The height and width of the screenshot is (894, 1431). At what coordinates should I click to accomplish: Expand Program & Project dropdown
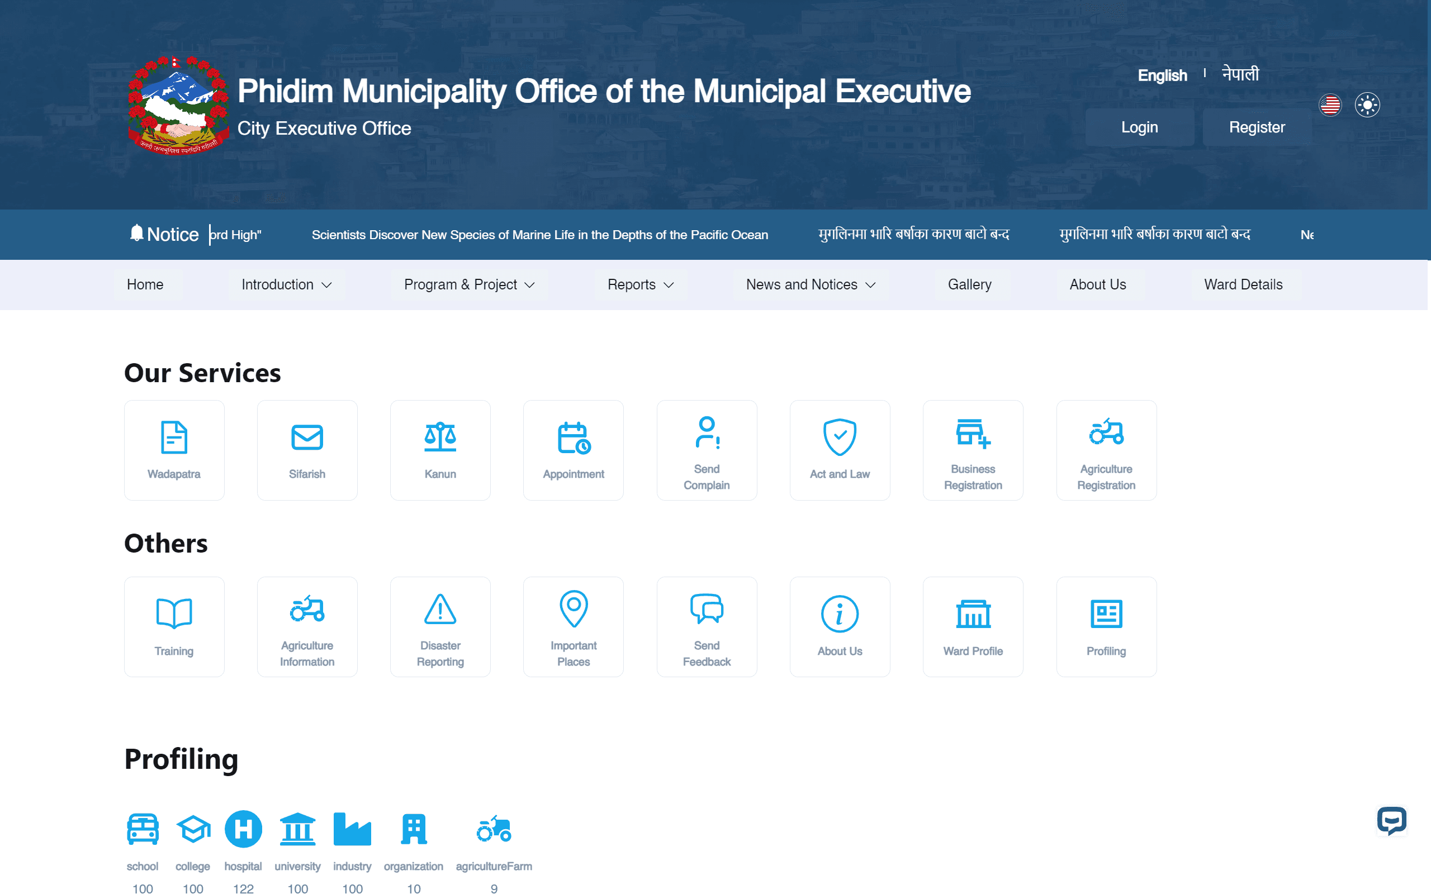(469, 284)
